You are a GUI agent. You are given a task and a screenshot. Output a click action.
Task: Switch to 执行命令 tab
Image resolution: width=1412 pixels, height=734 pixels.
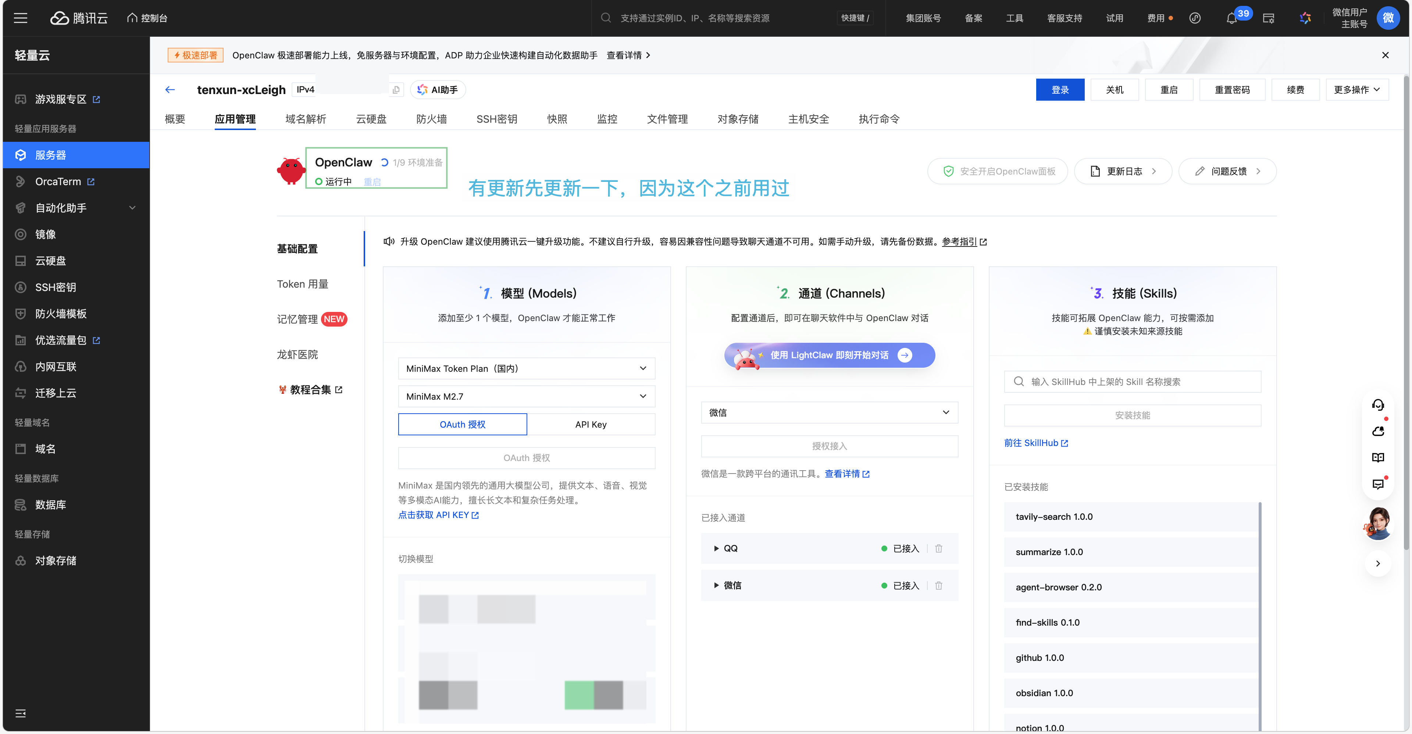[x=879, y=119]
